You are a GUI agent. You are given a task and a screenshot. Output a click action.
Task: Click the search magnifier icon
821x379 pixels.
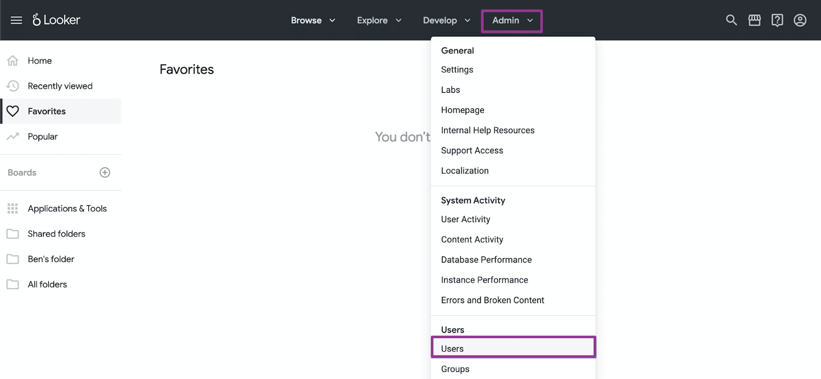[x=731, y=21]
